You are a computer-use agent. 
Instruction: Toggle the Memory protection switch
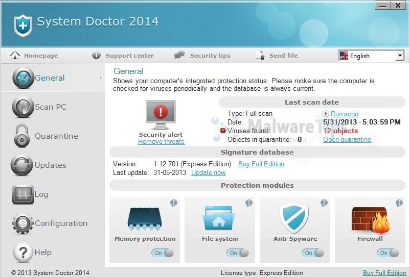tap(163, 252)
